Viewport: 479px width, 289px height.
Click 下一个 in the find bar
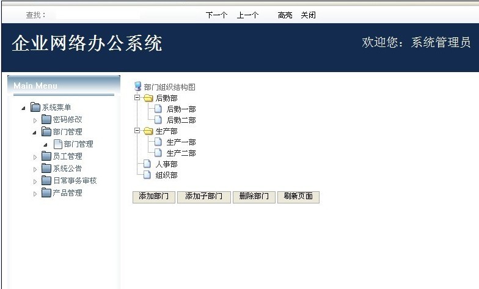[216, 15]
